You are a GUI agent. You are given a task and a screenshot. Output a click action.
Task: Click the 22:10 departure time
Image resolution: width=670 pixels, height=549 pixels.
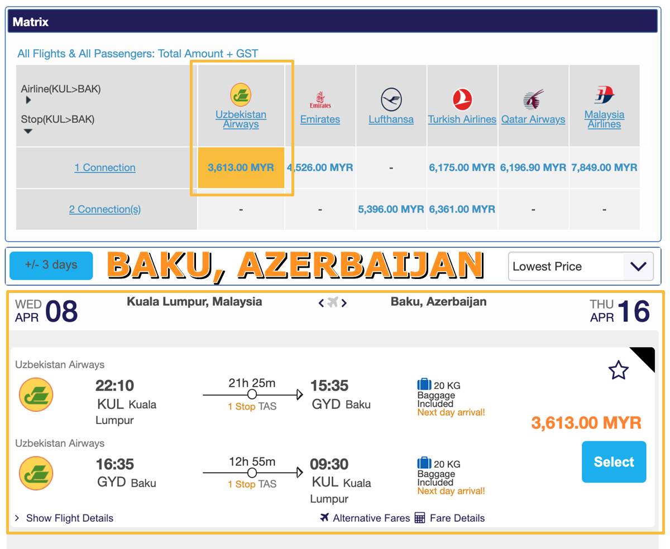click(115, 386)
